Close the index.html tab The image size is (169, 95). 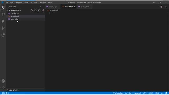click(74, 7)
